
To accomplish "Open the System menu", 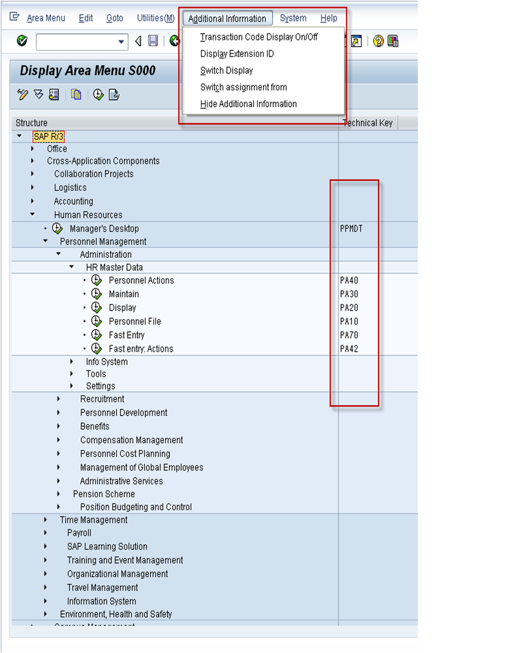I will click(293, 18).
